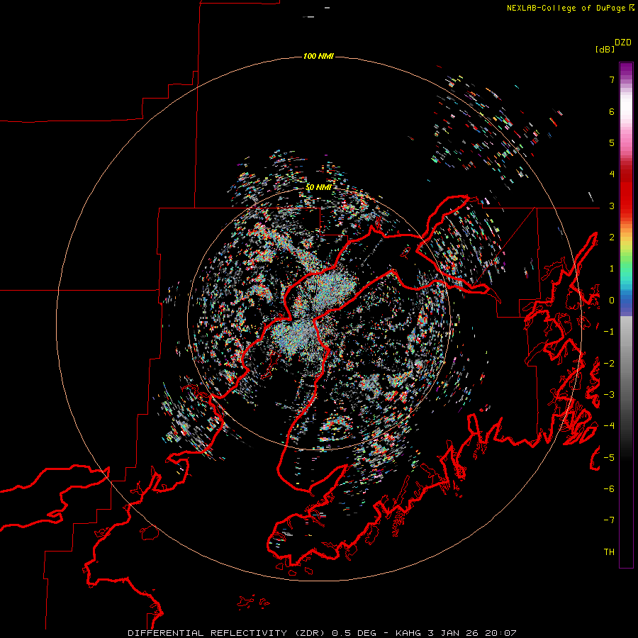Click the DZD units label above the color scale
Screen dimensions: 638x638
(623, 43)
